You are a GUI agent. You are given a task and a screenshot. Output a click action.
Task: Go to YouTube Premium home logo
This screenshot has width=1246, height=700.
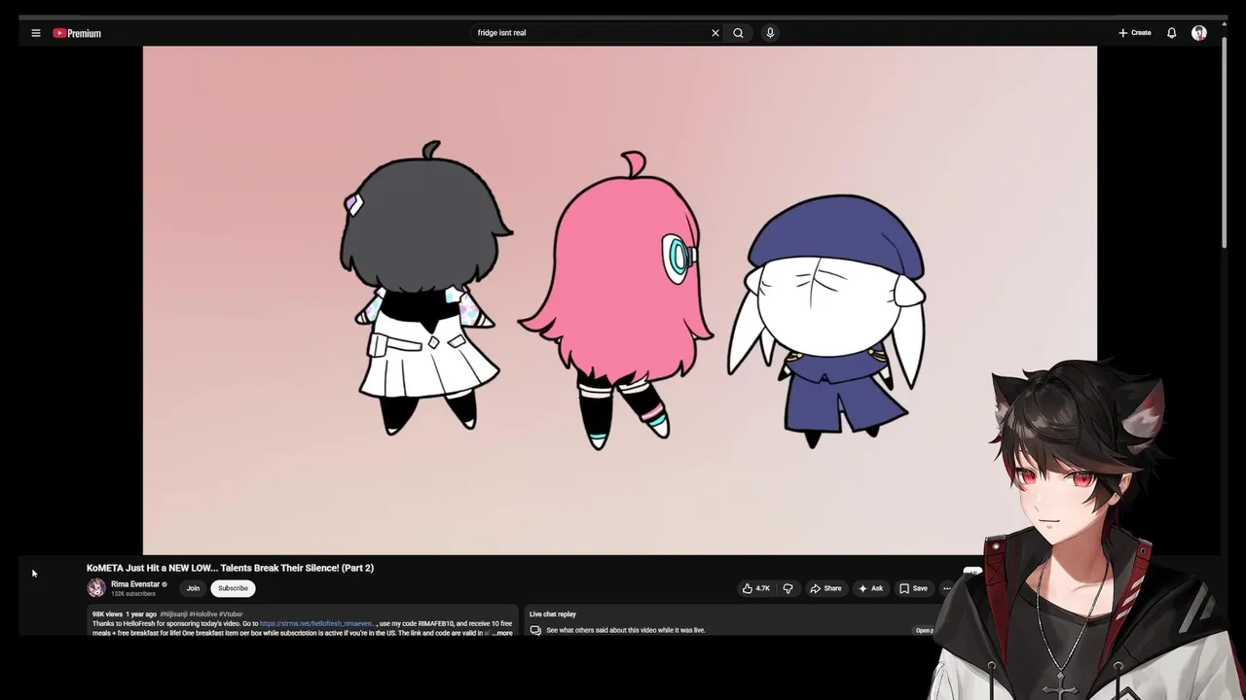[x=77, y=33]
